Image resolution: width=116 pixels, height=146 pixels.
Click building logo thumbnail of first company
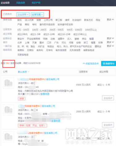(8, 83)
